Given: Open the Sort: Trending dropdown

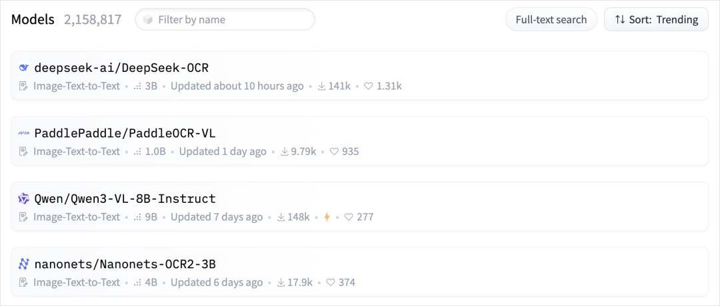Looking at the screenshot, I should 656,19.
